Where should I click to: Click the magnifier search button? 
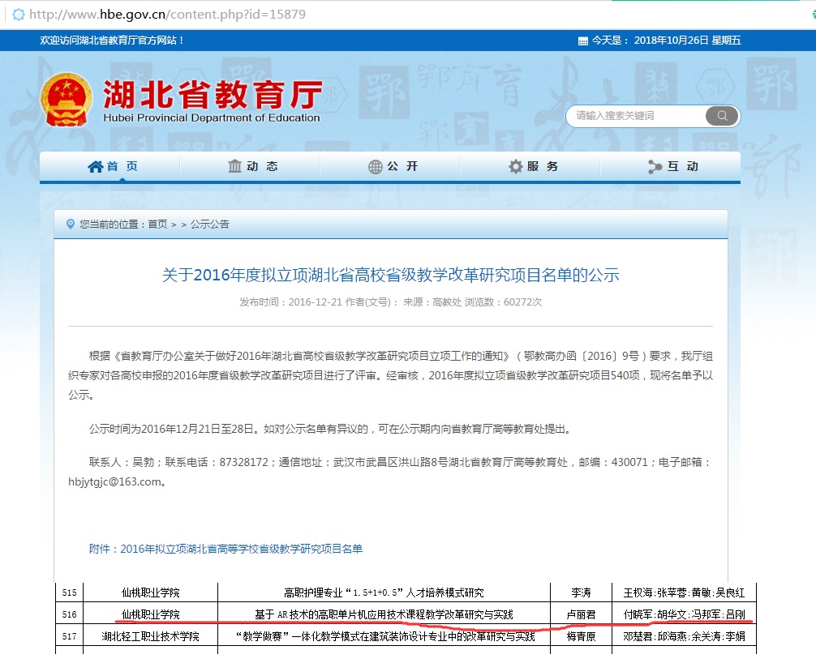(x=722, y=115)
